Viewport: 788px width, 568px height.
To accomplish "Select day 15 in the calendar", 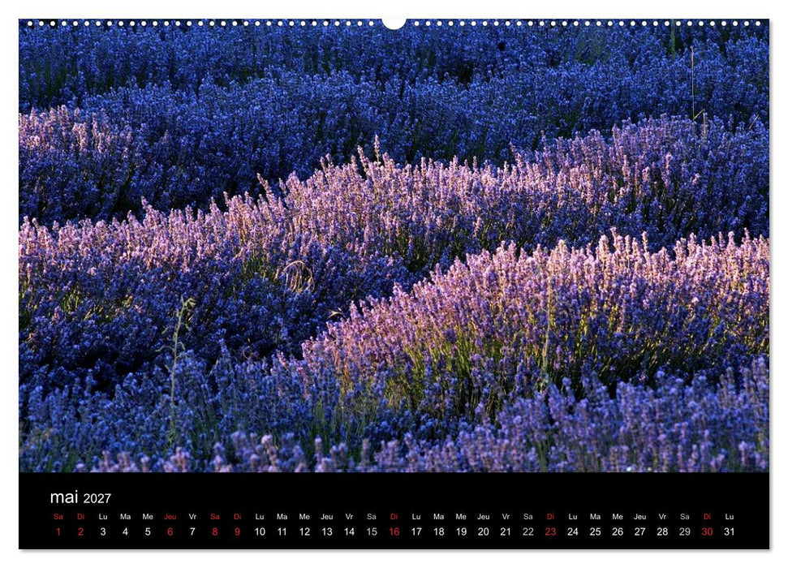I will coord(372,531).
